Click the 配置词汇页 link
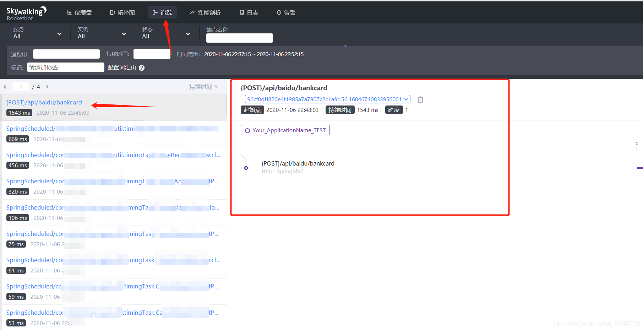 [122, 67]
